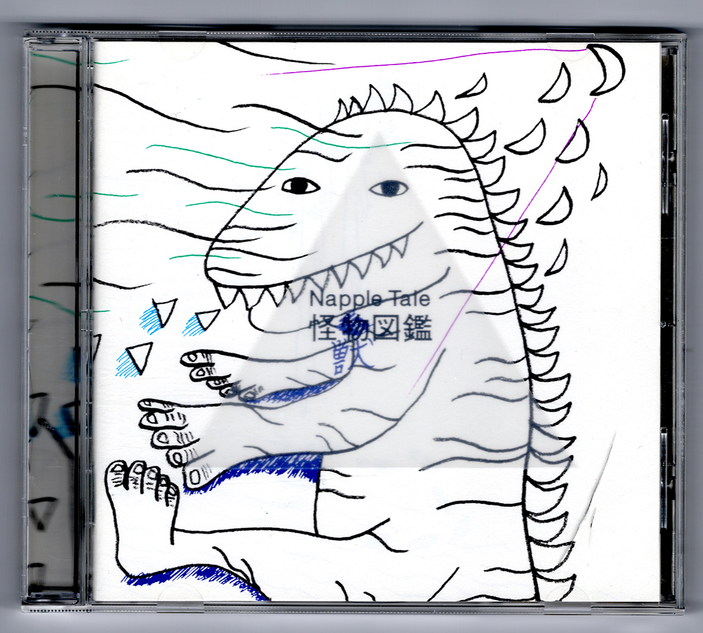
Task: Click the "Napple Tale" title text
Action: pyautogui.click(x=370, y=299)
